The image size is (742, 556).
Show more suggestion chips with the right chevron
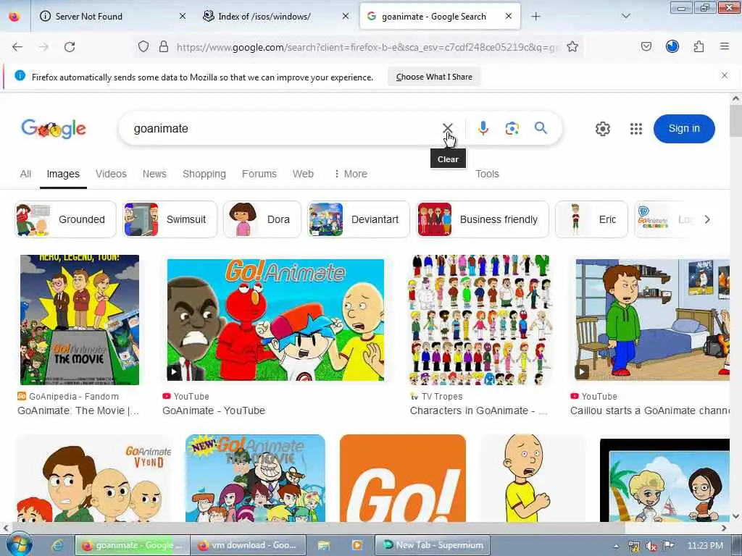tap(707, 219)
